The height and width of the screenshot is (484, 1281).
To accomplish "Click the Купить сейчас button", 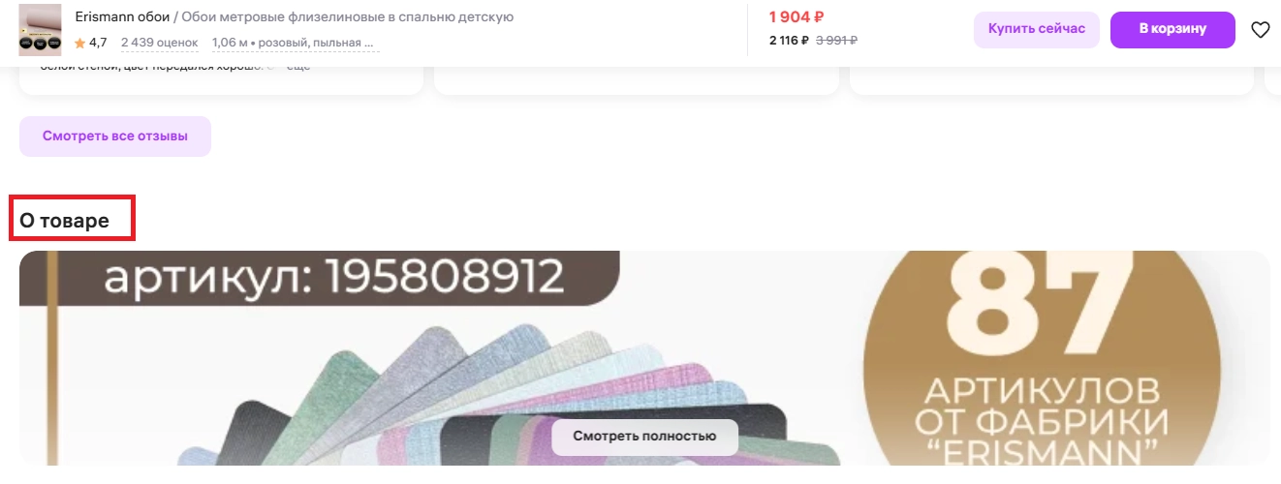I will (x=1037, y=29).
